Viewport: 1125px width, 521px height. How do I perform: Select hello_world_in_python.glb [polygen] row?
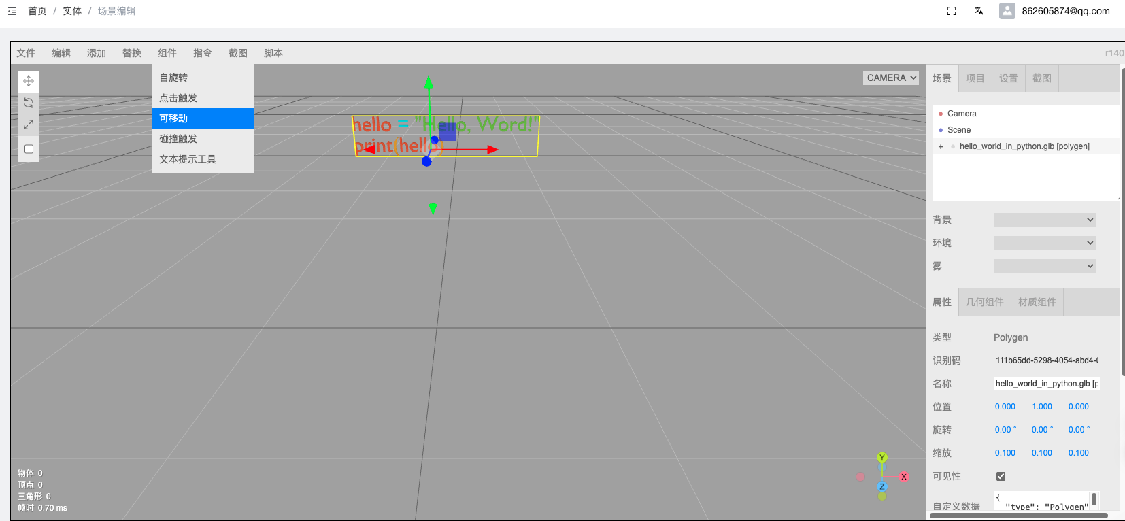click(1026, 146)
